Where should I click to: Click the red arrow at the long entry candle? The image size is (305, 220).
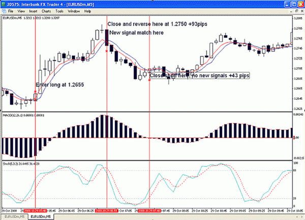point(35,91)
